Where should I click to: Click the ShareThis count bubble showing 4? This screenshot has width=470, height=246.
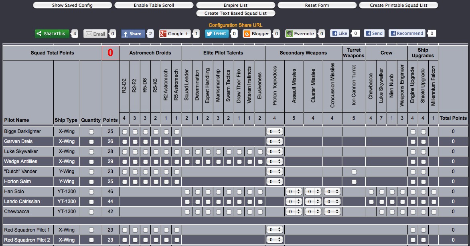(x=74, y=34)
